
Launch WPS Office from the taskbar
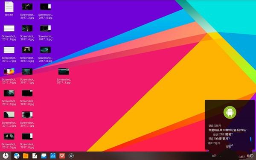(62, 156)
